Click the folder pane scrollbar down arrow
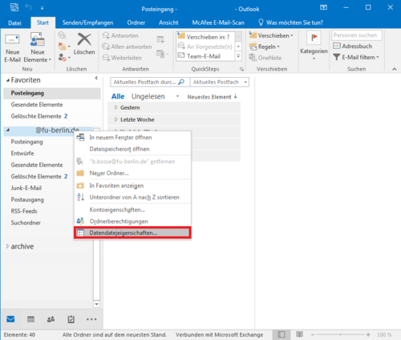The height and width of the screenshot is (340, 401). tap(96, 304)
